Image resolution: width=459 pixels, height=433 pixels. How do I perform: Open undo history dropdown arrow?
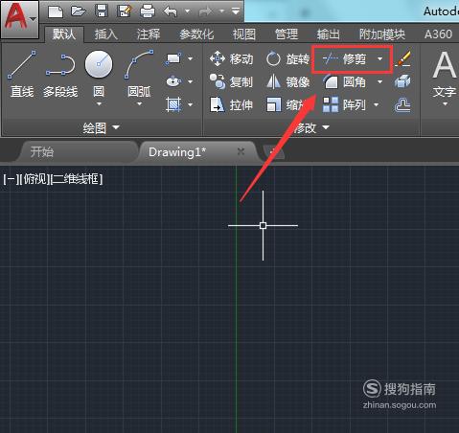pos(187,11)
